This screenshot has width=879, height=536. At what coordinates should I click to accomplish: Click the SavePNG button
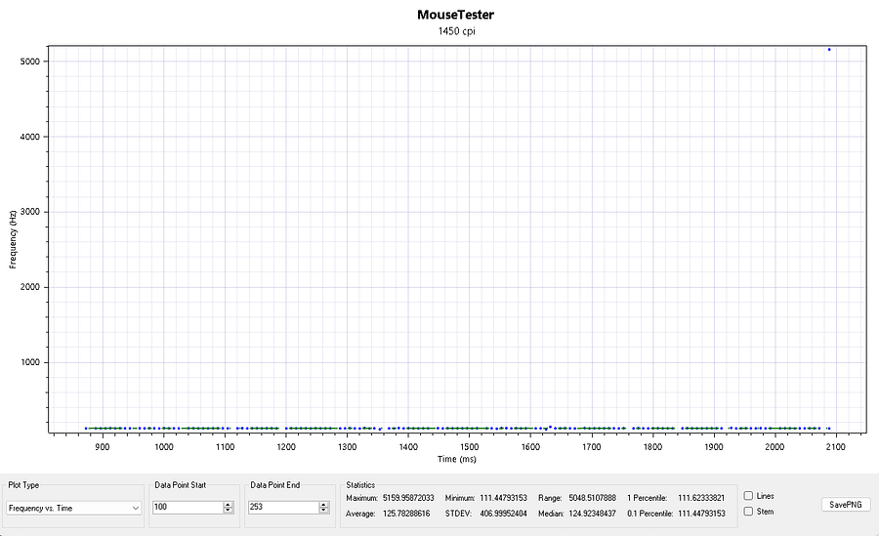click(846, 505)
